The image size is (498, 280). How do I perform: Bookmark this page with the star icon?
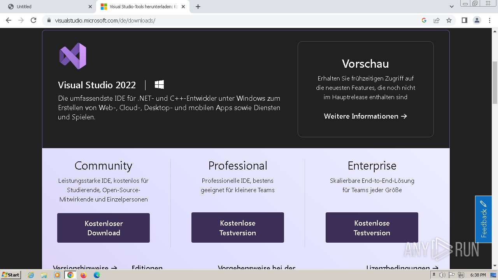(449, 20)
